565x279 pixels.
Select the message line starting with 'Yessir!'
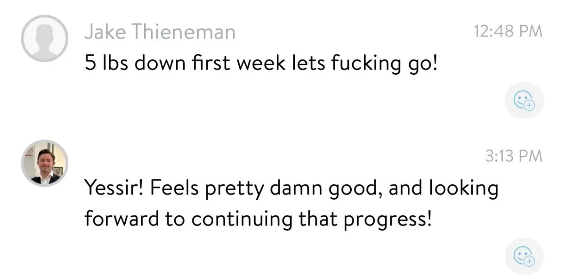coord(291,188)
